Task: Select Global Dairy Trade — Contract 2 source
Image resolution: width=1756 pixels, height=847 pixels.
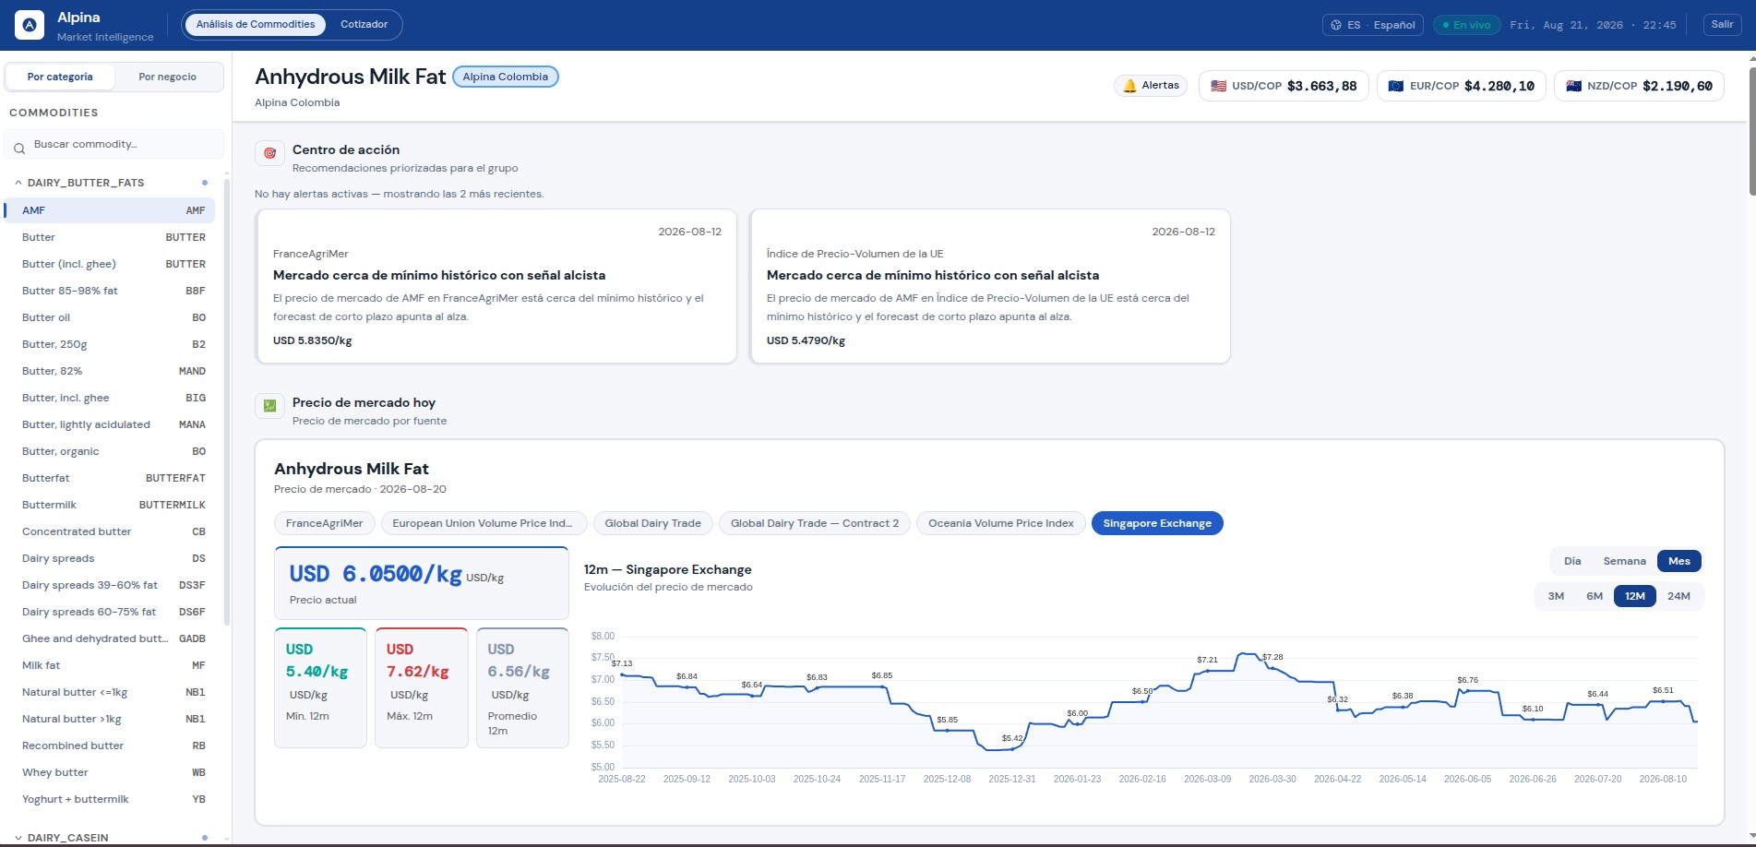Action: (815, 523)
